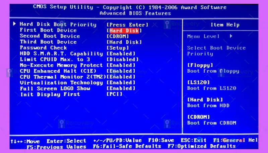Click F7:Optimized Defaults hint
This screenshot has width=268, height=153.
tap(202, 146)
